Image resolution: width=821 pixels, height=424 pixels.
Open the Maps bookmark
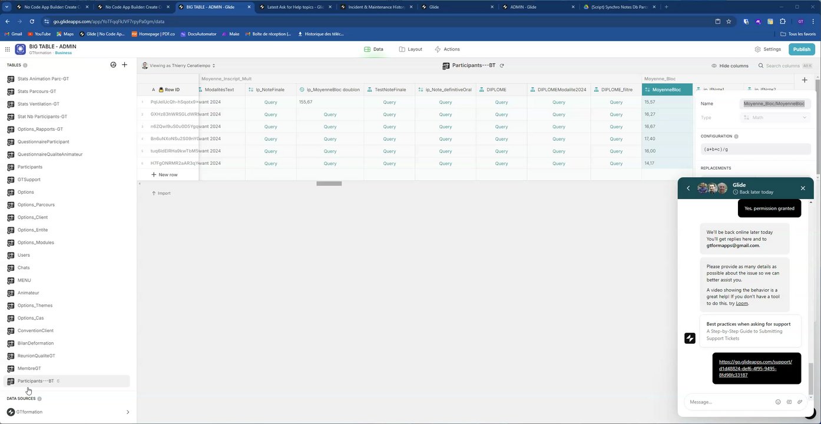coord(65,34)
